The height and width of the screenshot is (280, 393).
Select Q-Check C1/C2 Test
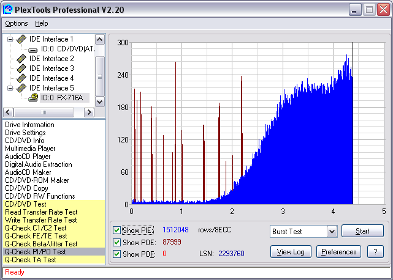point(54,228)
